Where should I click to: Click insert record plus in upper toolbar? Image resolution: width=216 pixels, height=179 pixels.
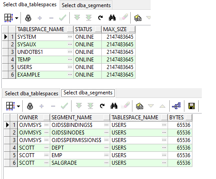pos(40,18)
